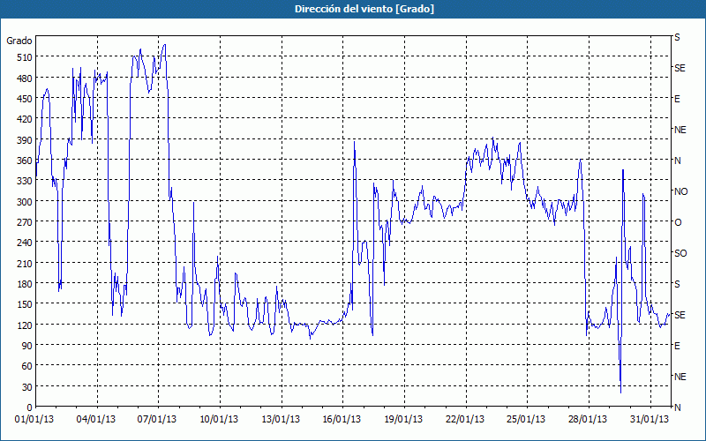The image size is (706, 441).
Task: Click the 01/01/13 date label
Action: (34, 420)
